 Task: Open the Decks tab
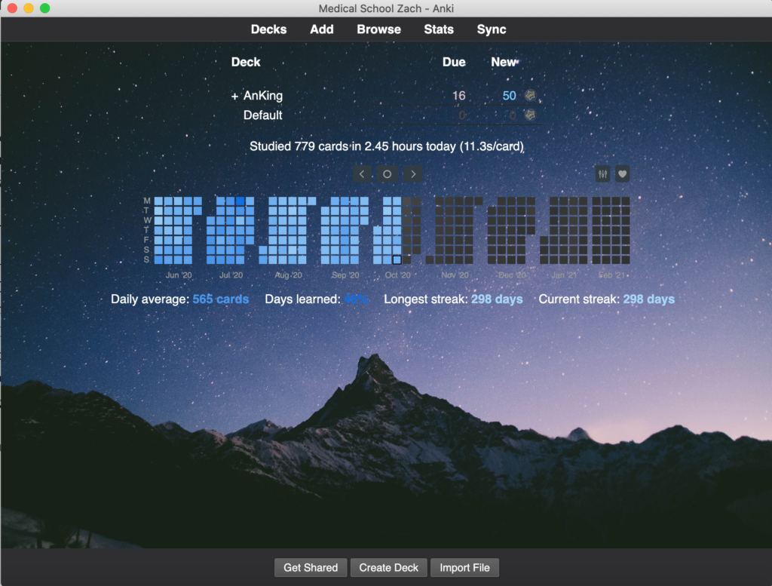(268, 29)
